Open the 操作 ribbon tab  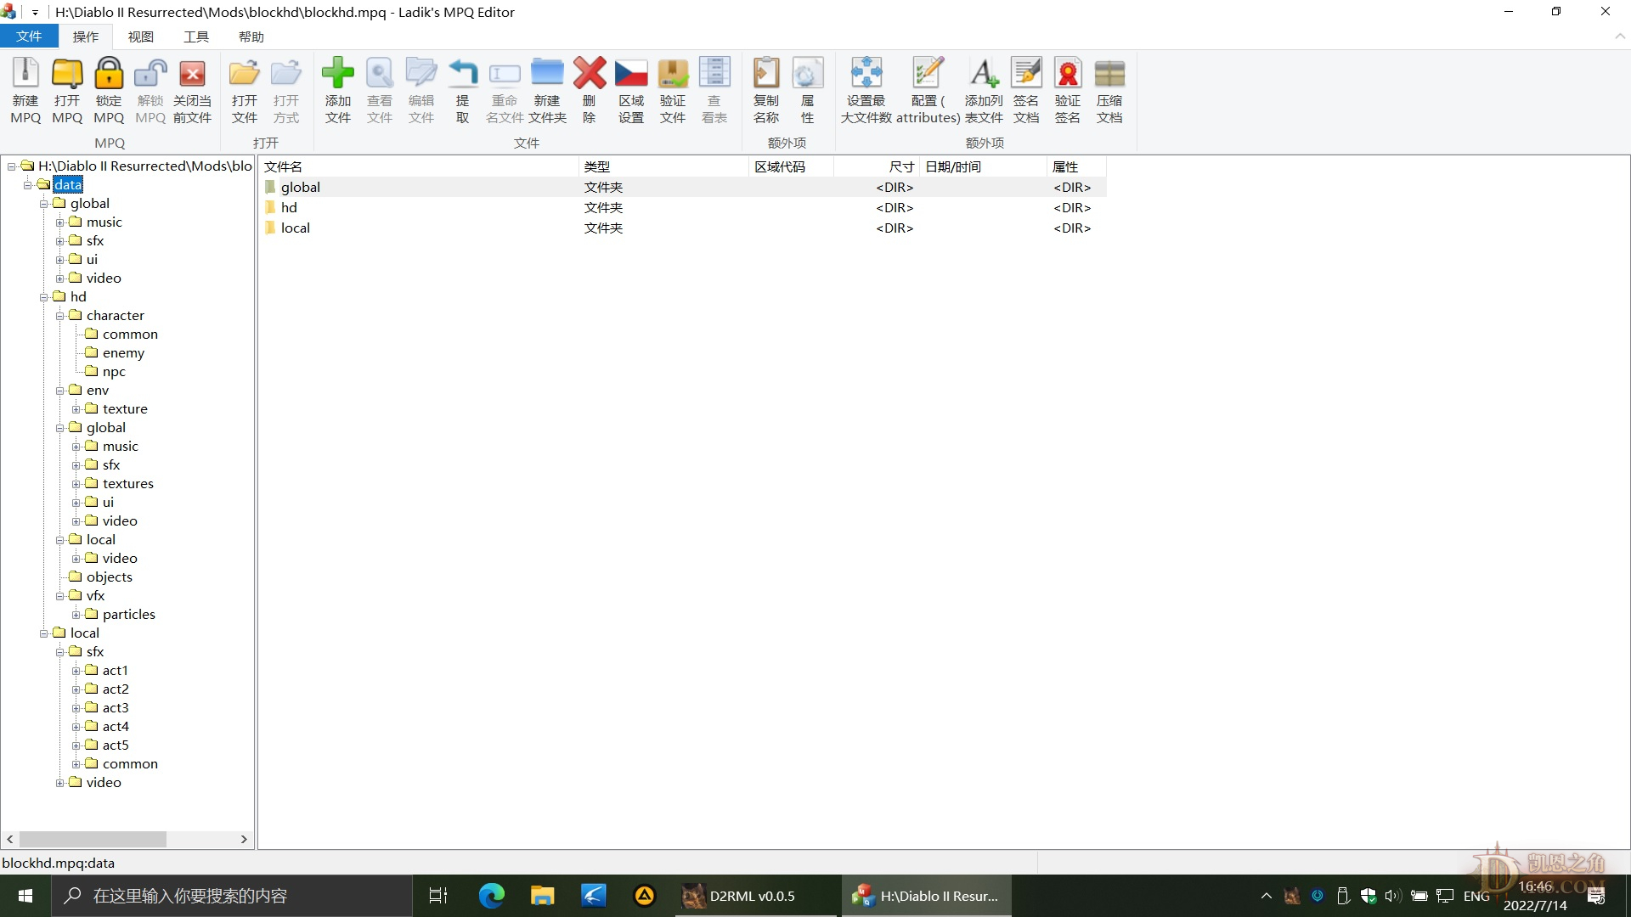click(x=86, y=37)
